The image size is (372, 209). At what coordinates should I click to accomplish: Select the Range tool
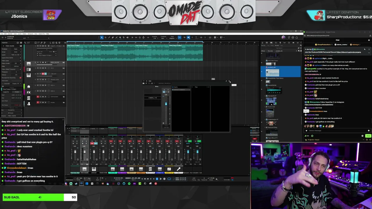pyautogui.click(x=105, y=37)
